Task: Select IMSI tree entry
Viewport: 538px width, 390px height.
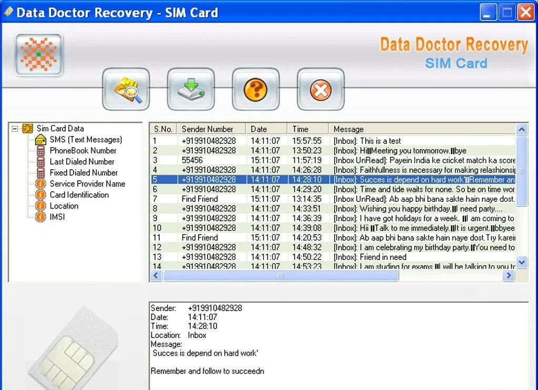Action: (57, 217)
